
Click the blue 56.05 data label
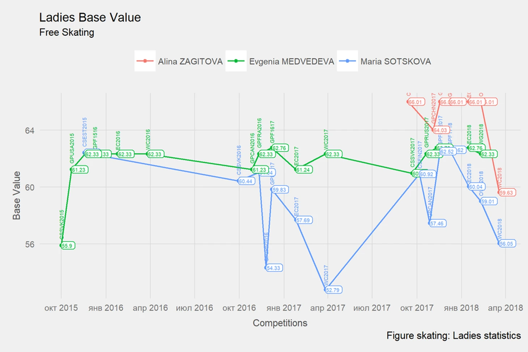(x=507, y=244)
